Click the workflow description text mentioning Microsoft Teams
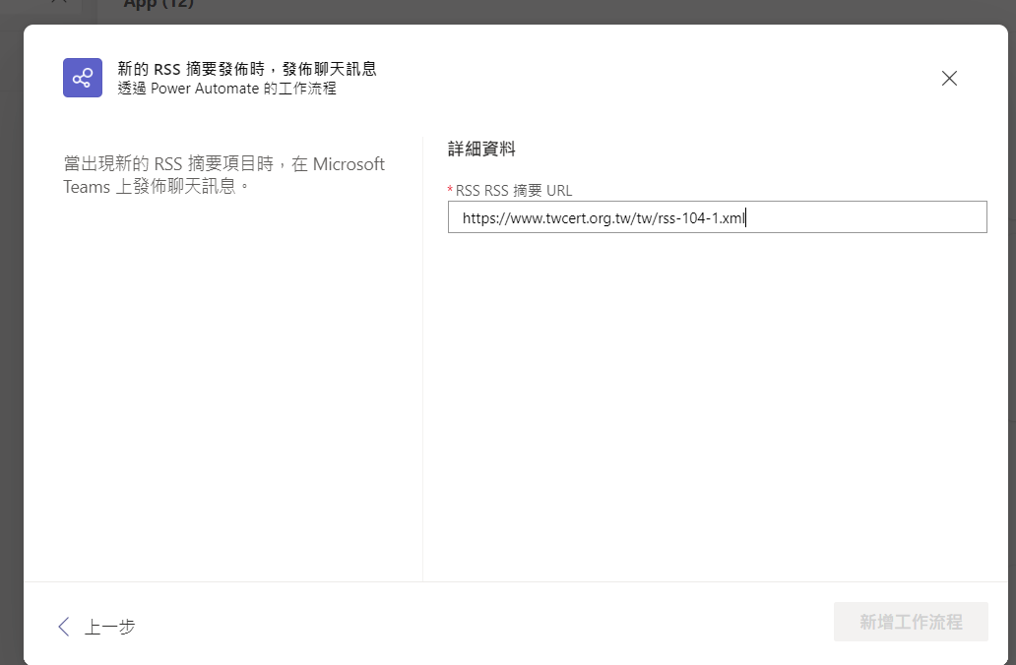This screenshot has height=665, width=1016. coord(224,175)
